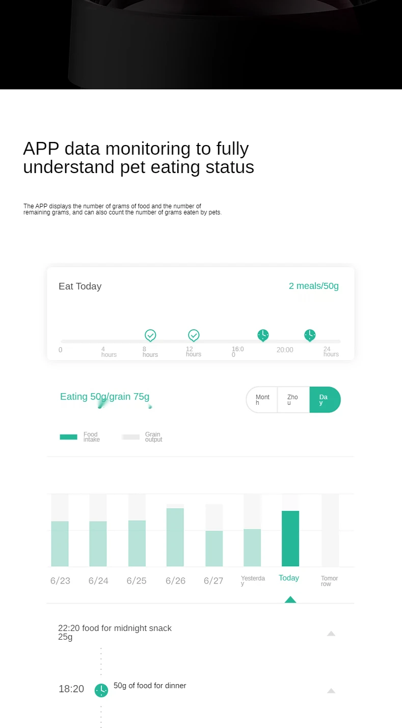
Task: Click the 2 meals/50g summary link
Action: point(313,286)
